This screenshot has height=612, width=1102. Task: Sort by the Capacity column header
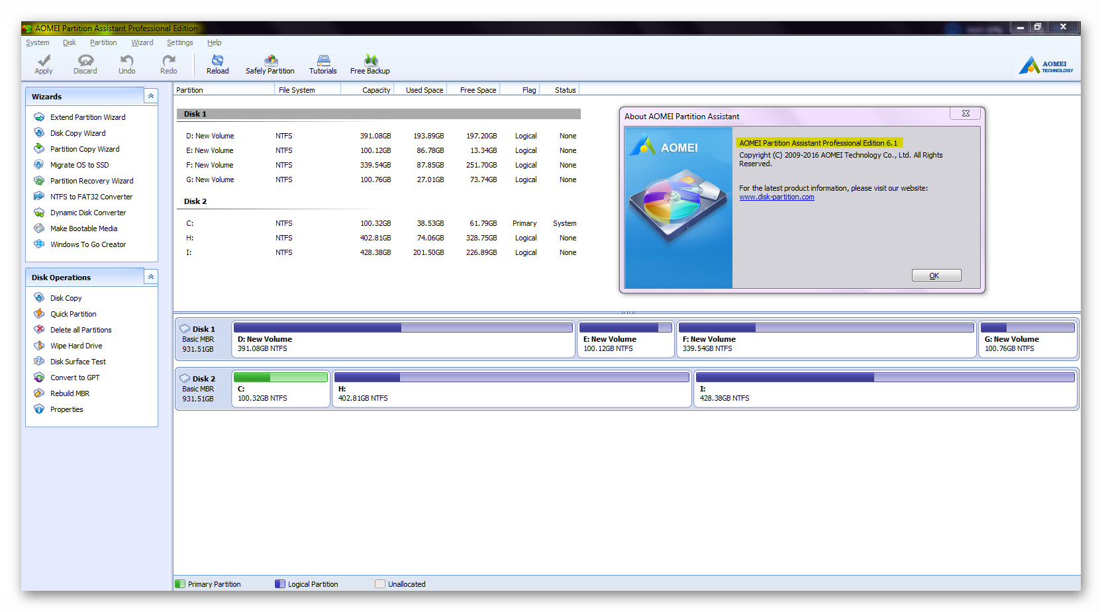coord(368,90)
